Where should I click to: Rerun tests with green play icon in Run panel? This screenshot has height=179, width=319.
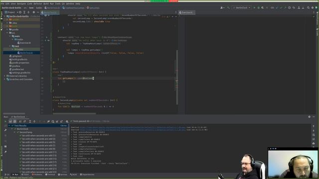[5, 121]
